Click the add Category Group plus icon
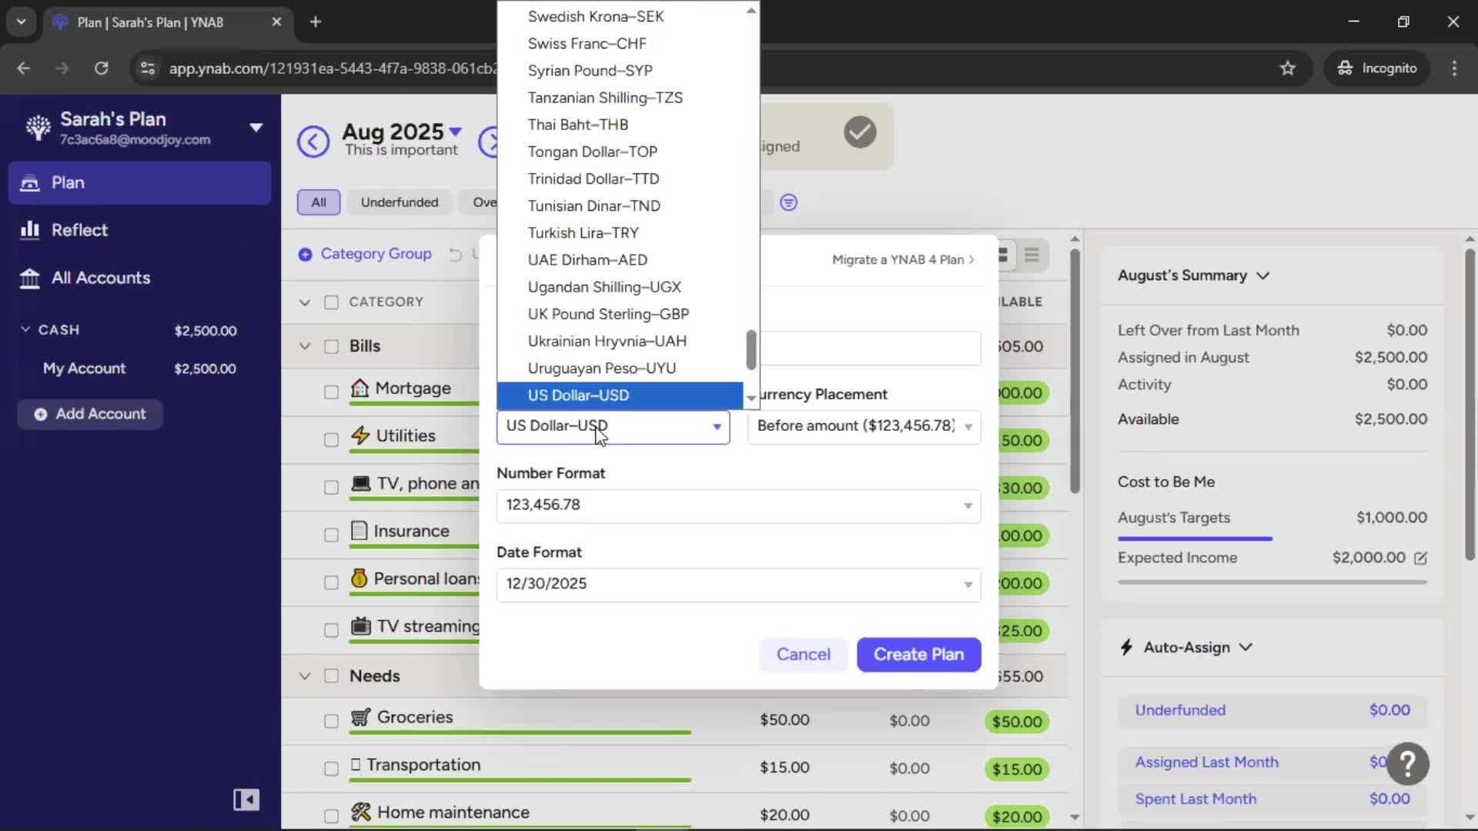Viewport: 1478px width, 831px height. 305,254
